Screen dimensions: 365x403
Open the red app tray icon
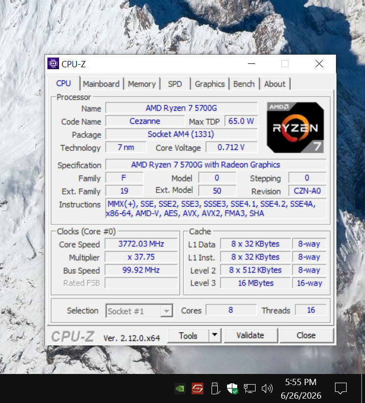point(198,388)
